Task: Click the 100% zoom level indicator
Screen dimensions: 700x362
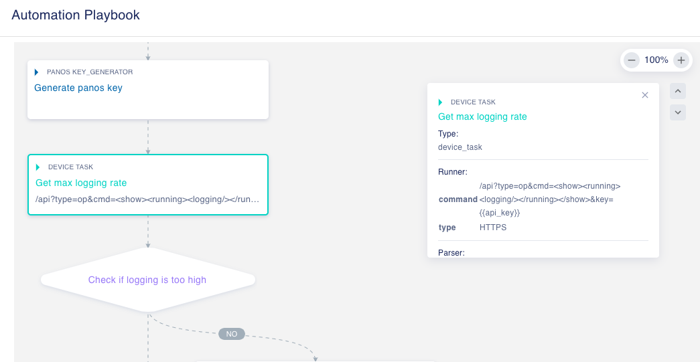Action: click(x=656, y=60)
